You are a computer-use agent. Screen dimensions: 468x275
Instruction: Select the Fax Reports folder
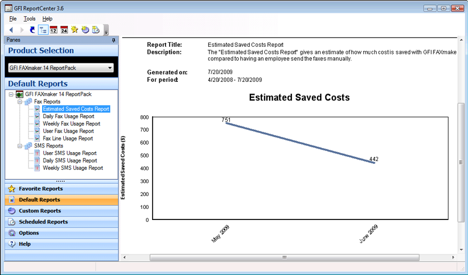click(47, 102)
